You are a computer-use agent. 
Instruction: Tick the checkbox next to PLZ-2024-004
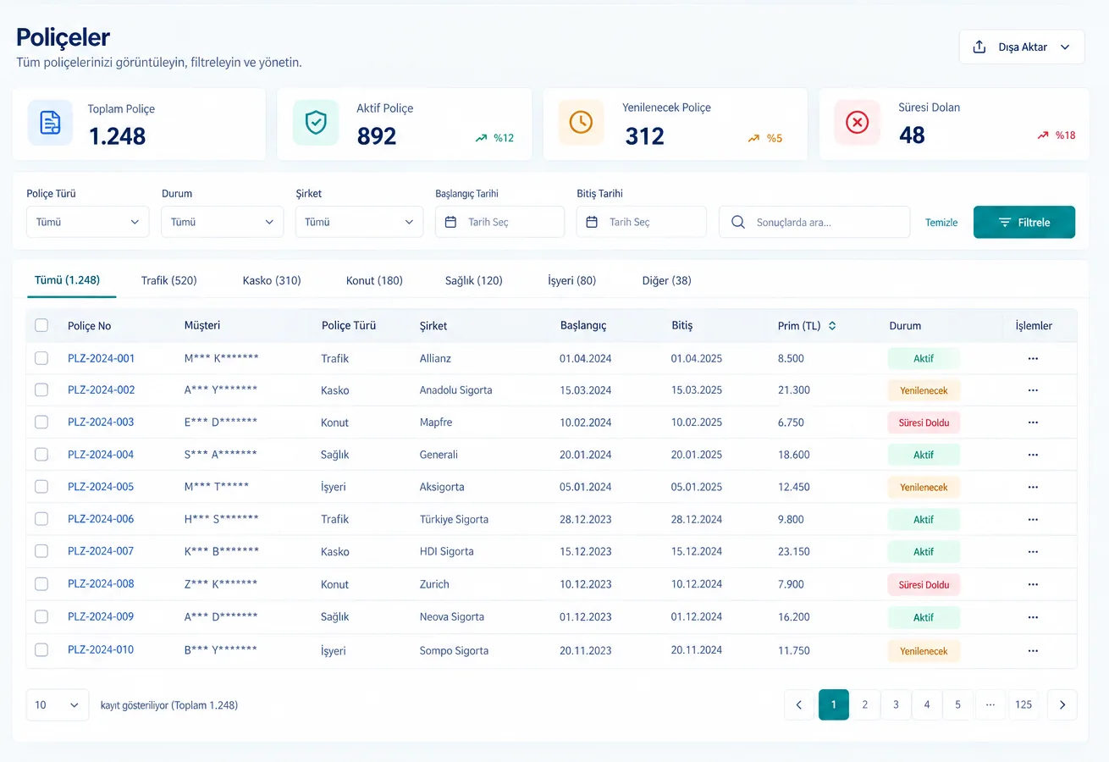(x=41, y=454)
